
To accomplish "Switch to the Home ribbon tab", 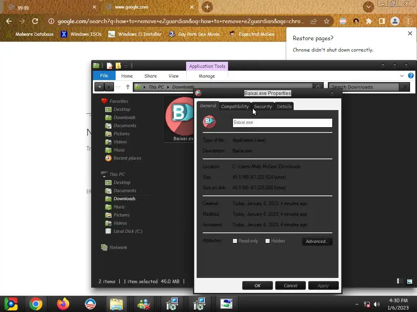I will point(127,76).
